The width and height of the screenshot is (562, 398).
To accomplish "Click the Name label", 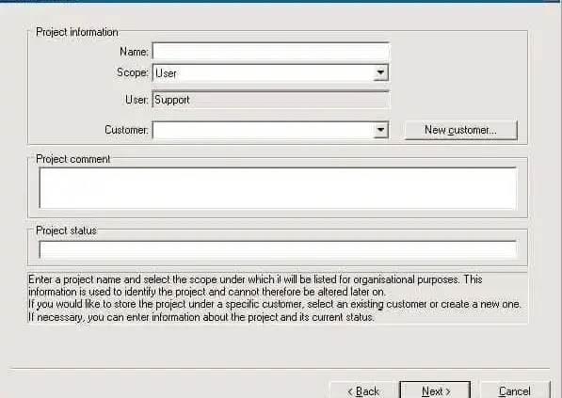I will point(134,52).
